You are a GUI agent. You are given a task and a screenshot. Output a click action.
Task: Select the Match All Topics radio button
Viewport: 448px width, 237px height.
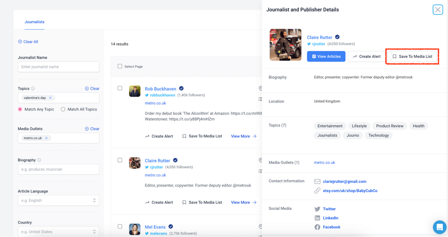(x=63, y=109)
